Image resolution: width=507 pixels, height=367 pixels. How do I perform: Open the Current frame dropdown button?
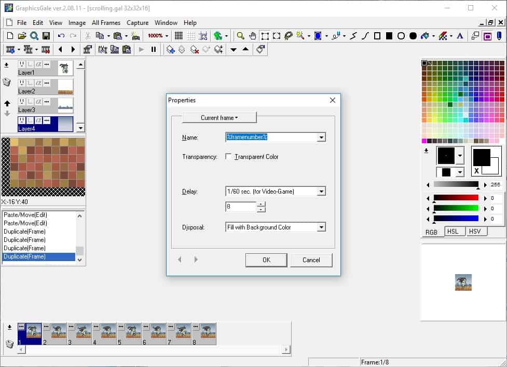[x=219, y=118]
